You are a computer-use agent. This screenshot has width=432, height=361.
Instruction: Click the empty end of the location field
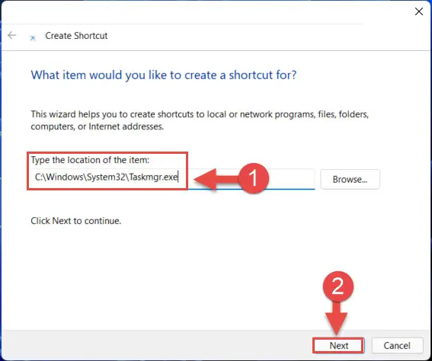[x=292, y=179]
